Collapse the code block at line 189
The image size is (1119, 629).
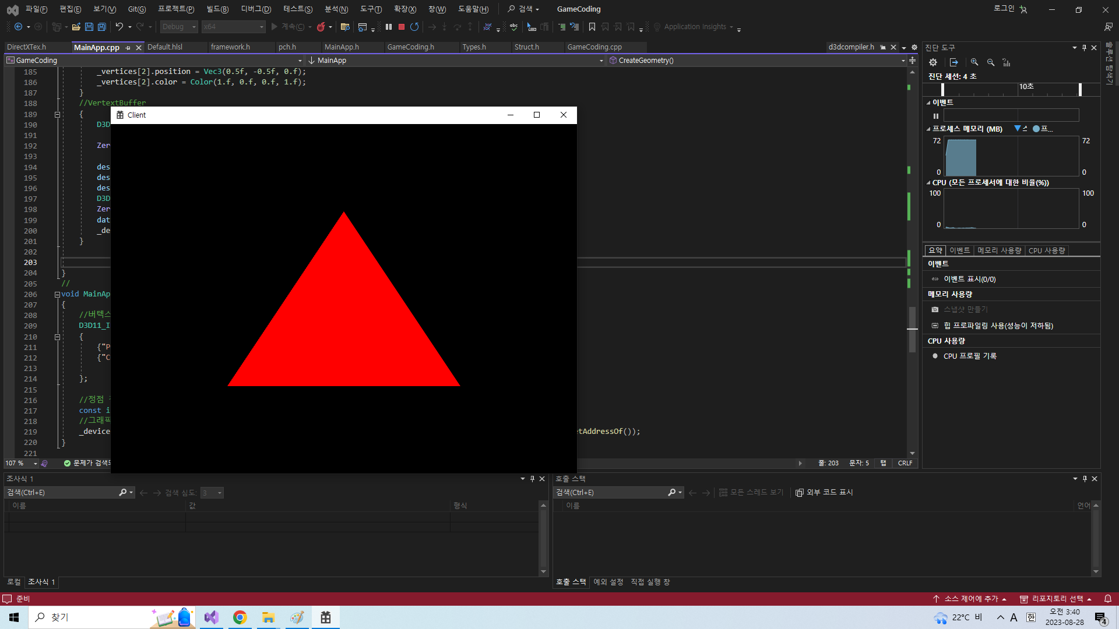tap(57, 115)
